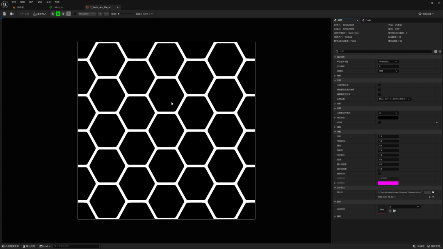Click browse in content browser folder icon
This screenshot has width=443, height=249.
(x=395, y=211)
